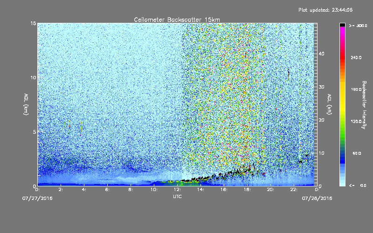Image resolution: width=373 pixels, height=233 pixels.
Task: Click the '>= 300.0' colorbar label
Action: pos(358,26)
